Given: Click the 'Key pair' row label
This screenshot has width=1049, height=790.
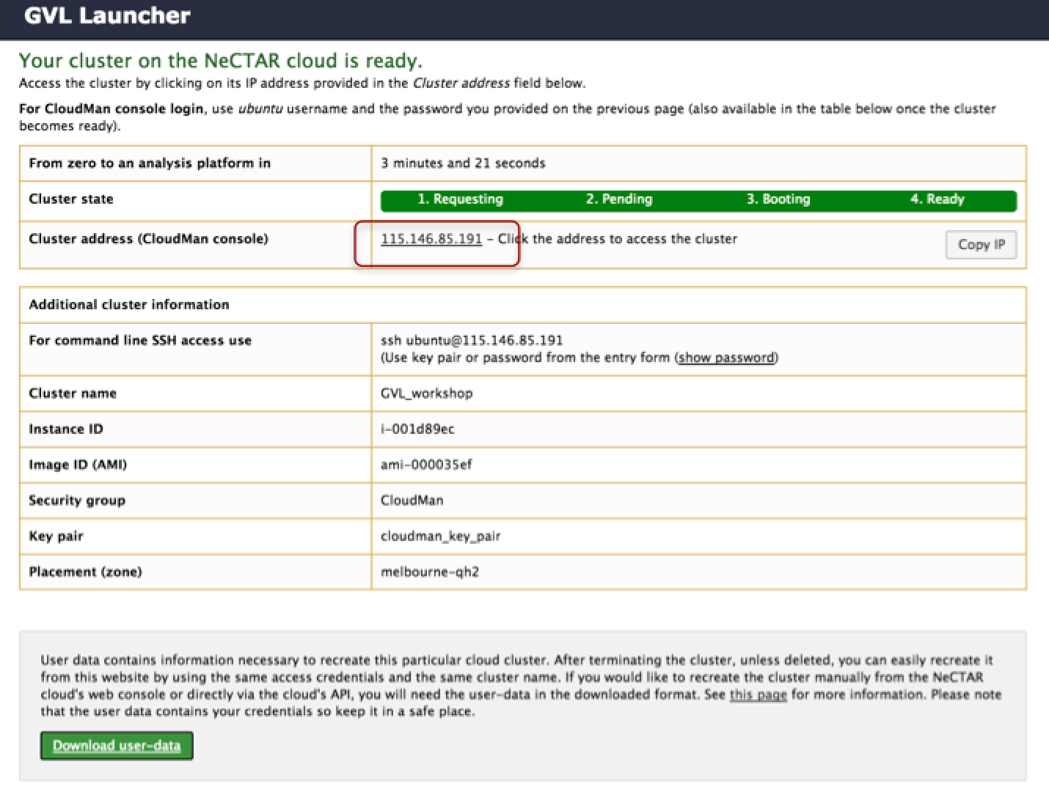Looking at the screenshot, I should pos(56,536).
